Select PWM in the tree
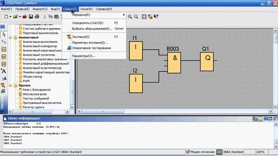 click(26, 81)
